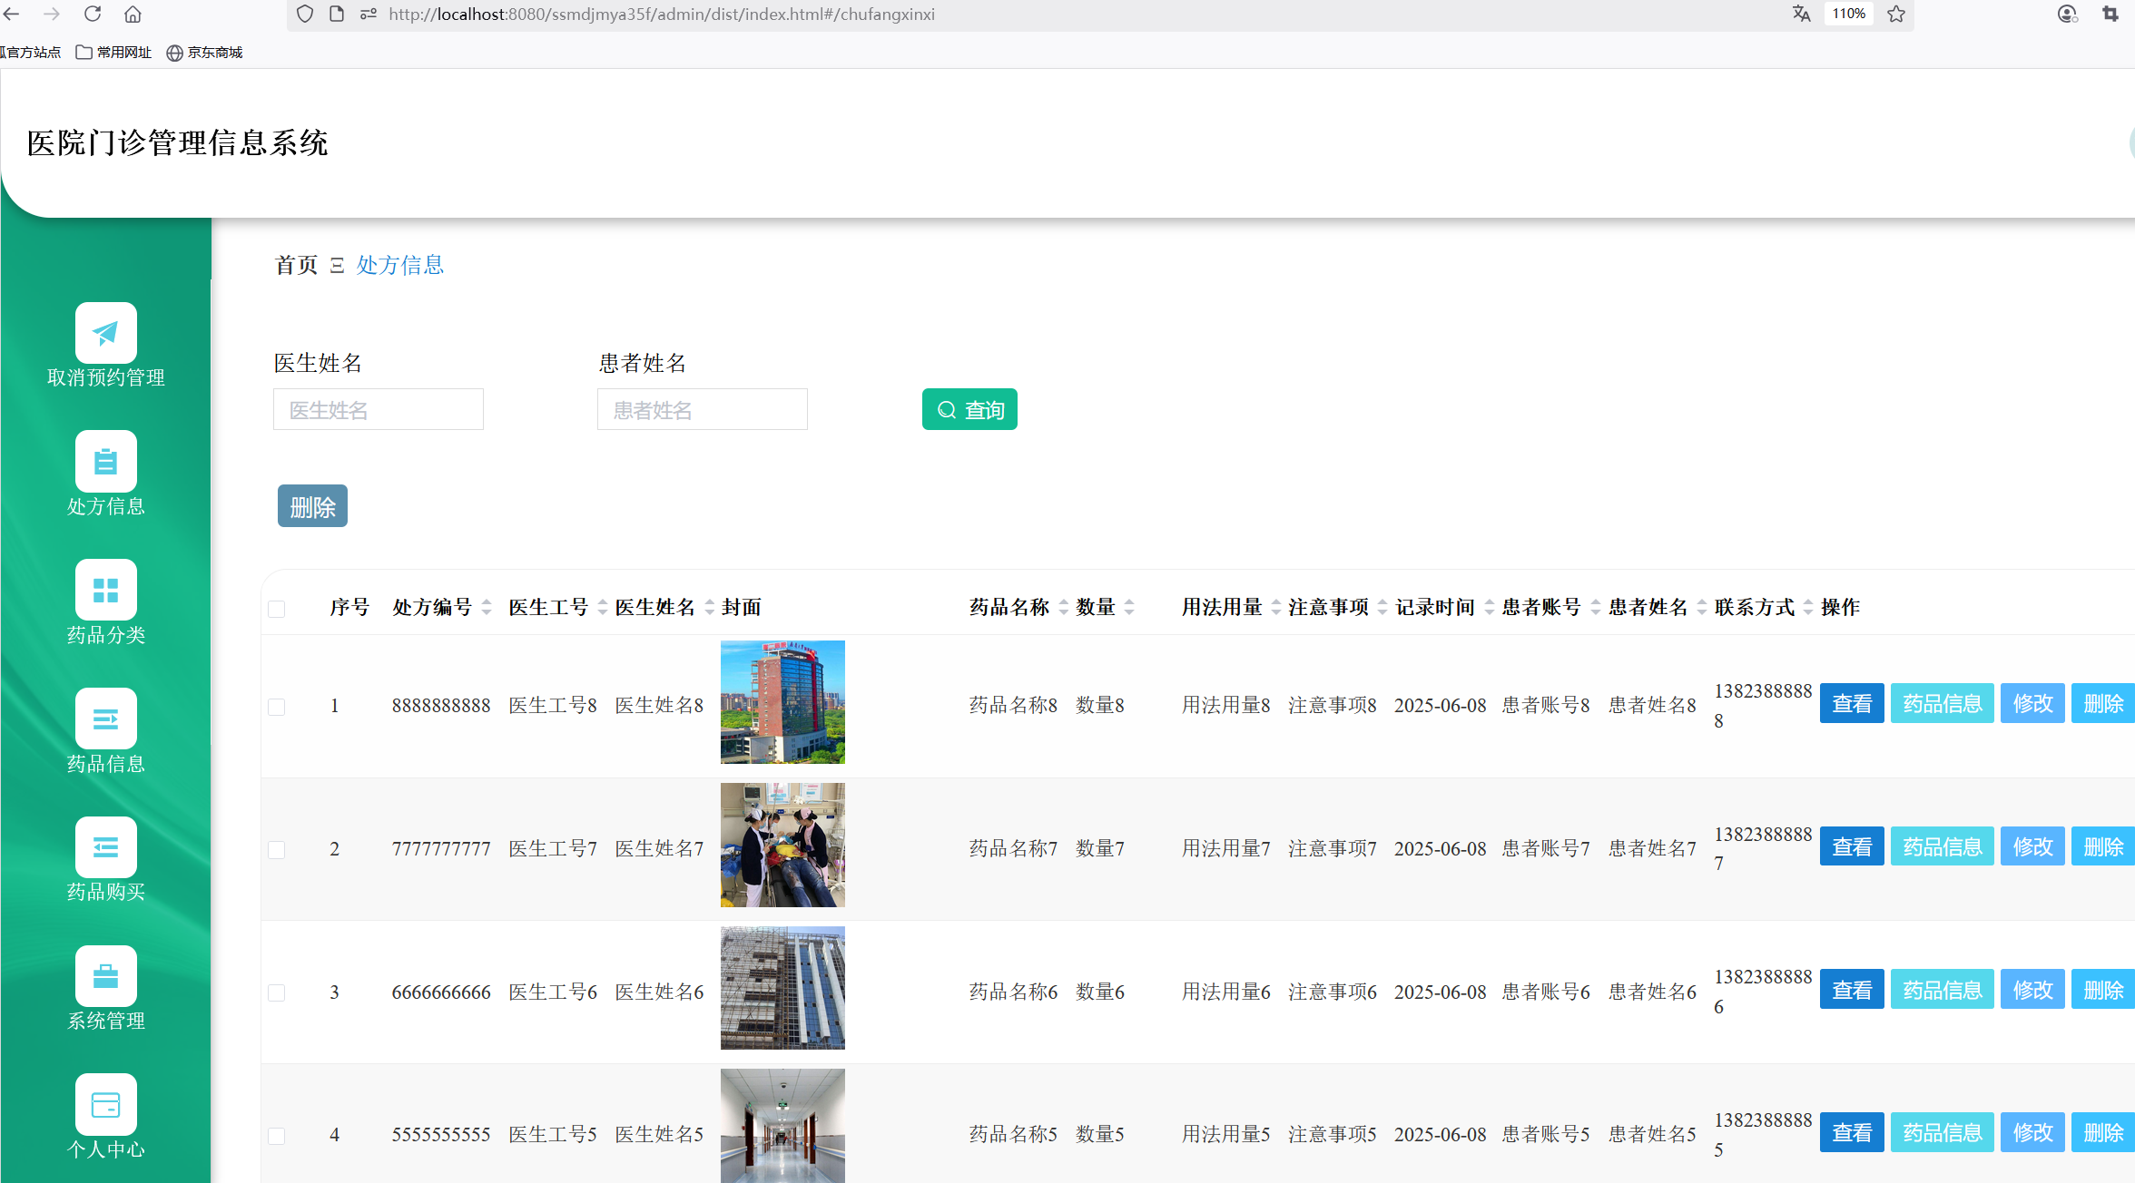Open the 药品分类 grid icon

point(106,591)
